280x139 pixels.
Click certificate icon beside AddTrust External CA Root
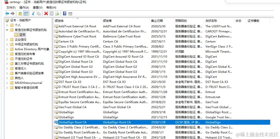[x=56, y=26]
